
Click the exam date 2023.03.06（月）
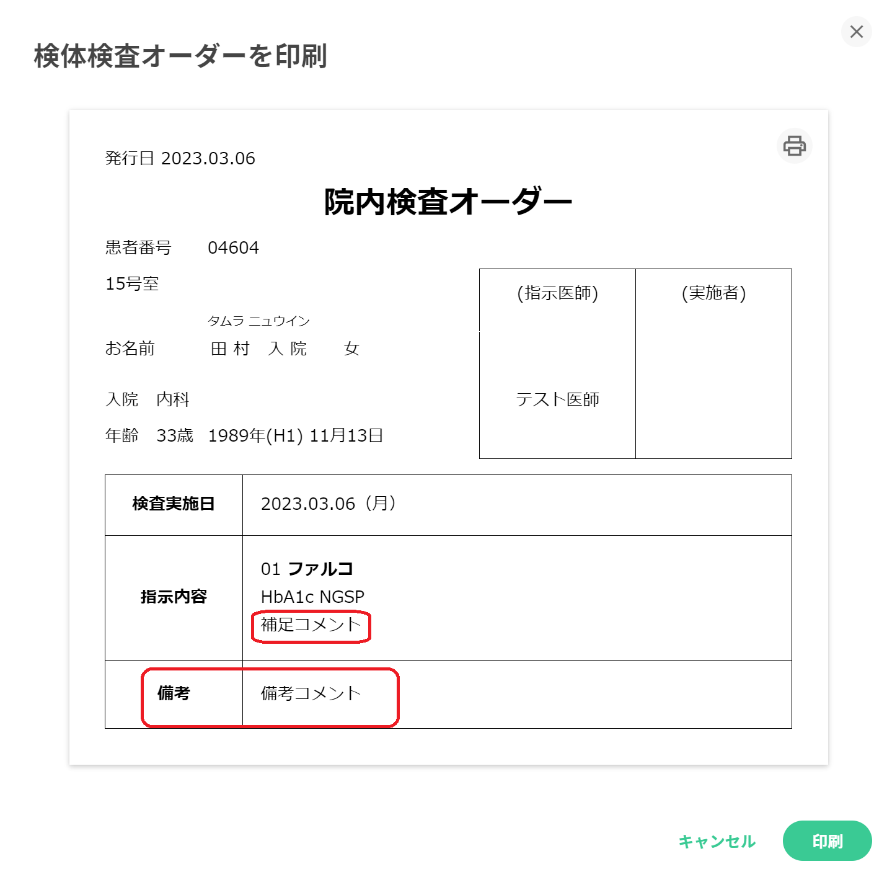pos(329,504)
